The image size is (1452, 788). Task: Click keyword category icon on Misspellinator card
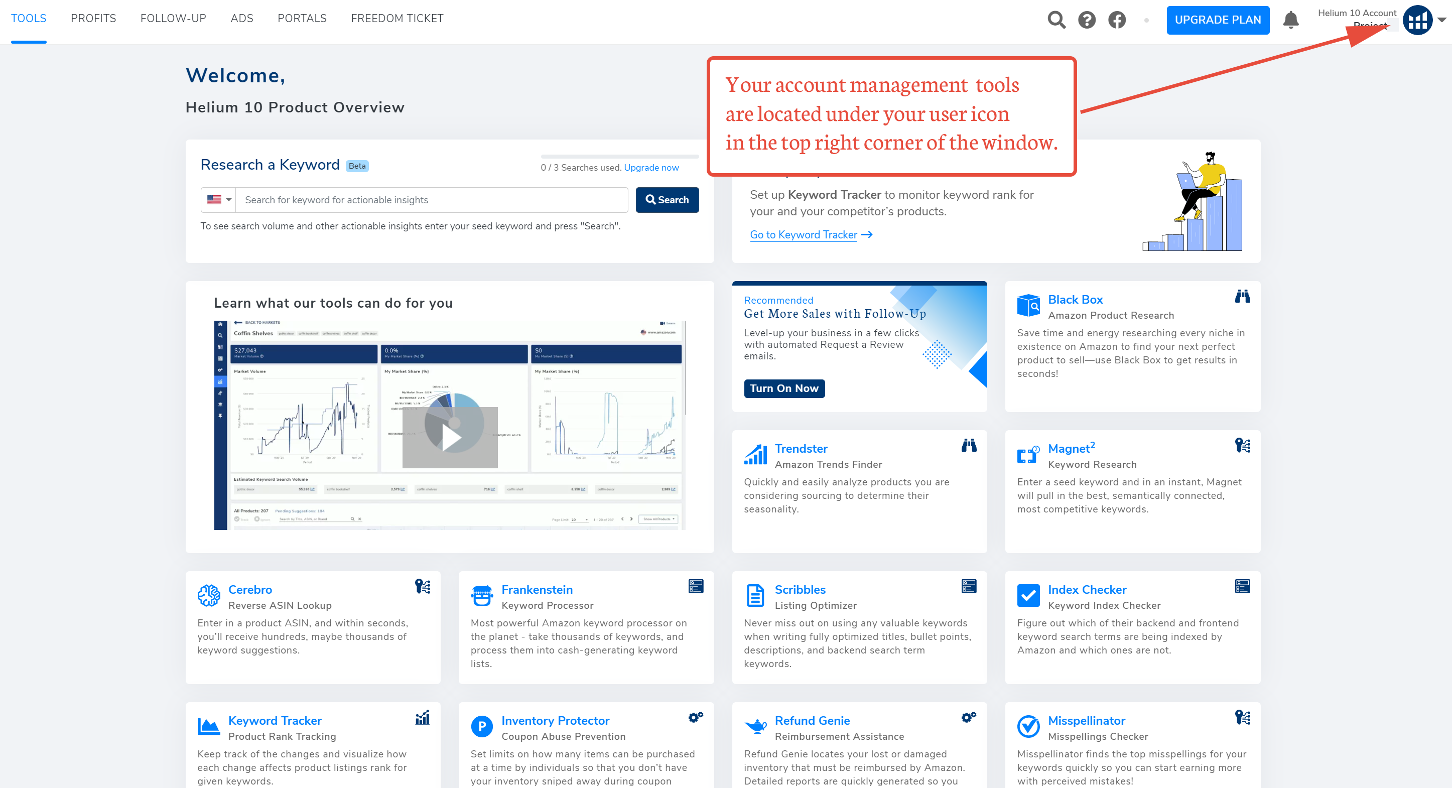(1242, 717)
